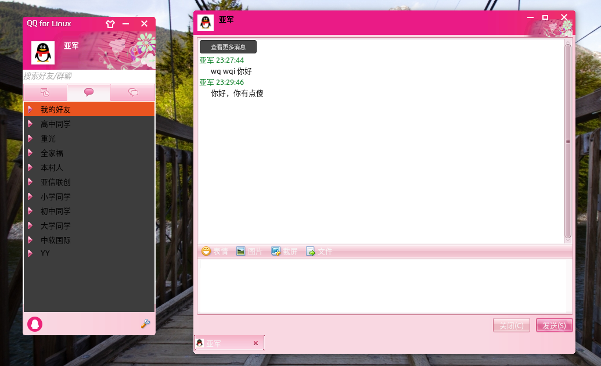Expand the 我的好友 group arrow
The width and height of the screenshot is (601, 366).
pyautogui.click(x=30, y=109)
